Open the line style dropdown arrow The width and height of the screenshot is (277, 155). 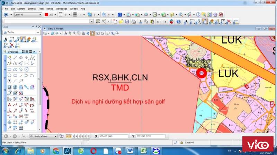tap(70, 14)
